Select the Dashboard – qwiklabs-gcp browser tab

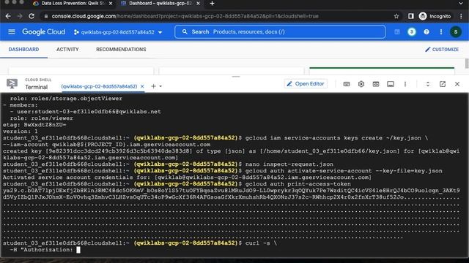[x=160, y=4]
